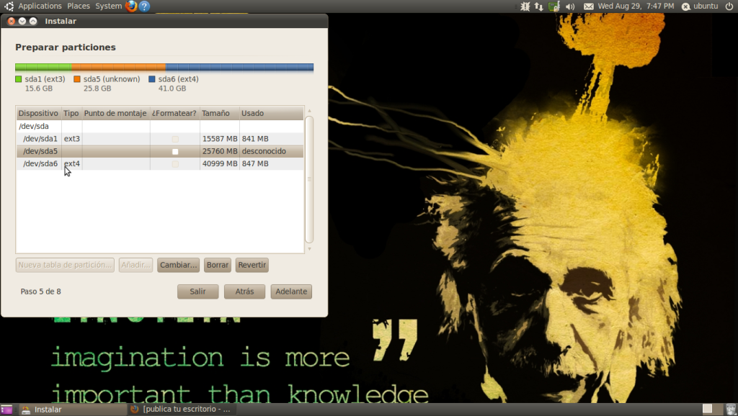Click the date and time clock
The width and height of the screenshot is (738, 416).
[x=636, y=6]
